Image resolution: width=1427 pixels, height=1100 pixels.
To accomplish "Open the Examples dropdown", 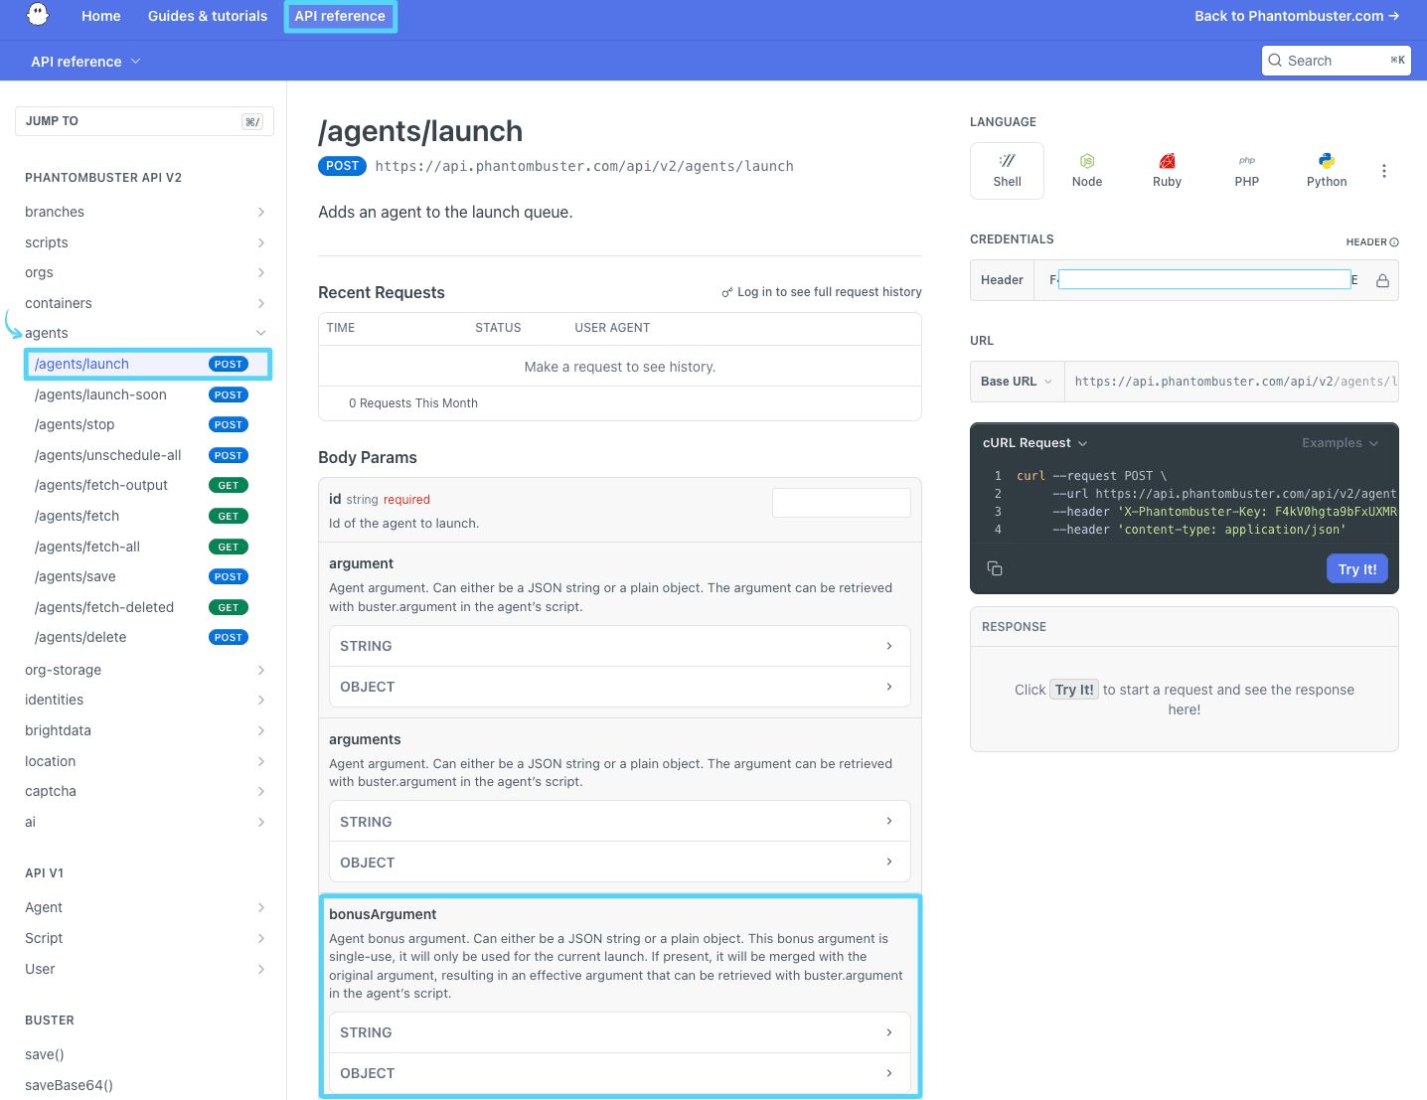I will 1341,443.
